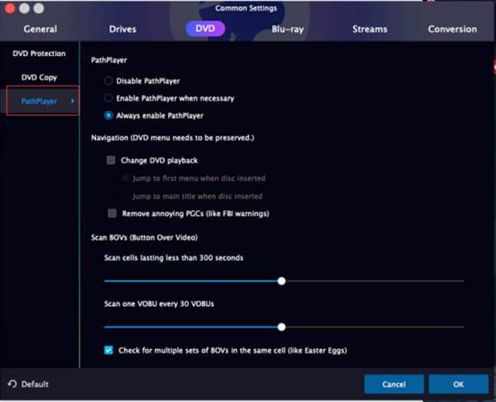The height and width of the screenshot is (402, 496).
Task: Enable Change DVD playback checkbox
Action: [111, 160]
